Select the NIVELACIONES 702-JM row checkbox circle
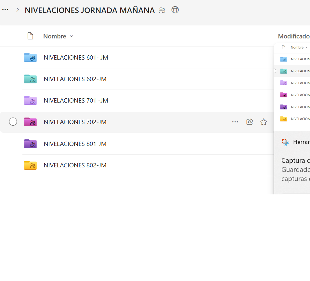Image resolution: width=310 pixels, height=281 pixels. coord(13,121)
